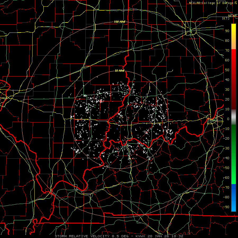
Task: Click the -70 value on the velocity scale
Action: coord(226,187)
